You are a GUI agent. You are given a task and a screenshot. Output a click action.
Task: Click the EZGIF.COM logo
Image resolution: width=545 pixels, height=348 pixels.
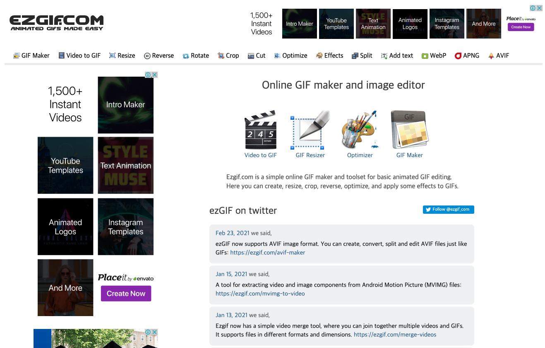(x=57, y=23)
